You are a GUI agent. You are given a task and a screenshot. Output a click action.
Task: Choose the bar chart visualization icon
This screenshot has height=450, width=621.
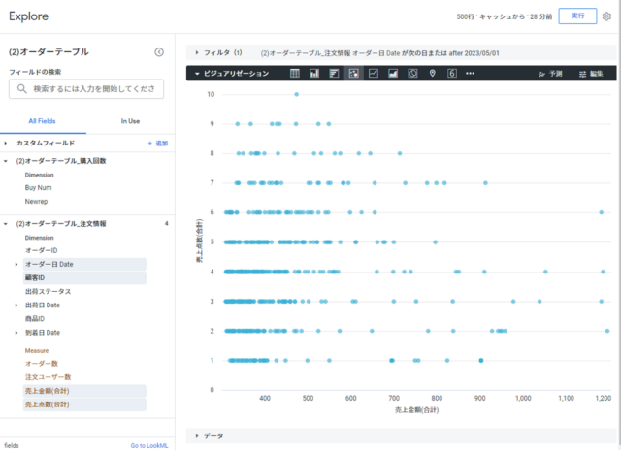tap(334, 74)
